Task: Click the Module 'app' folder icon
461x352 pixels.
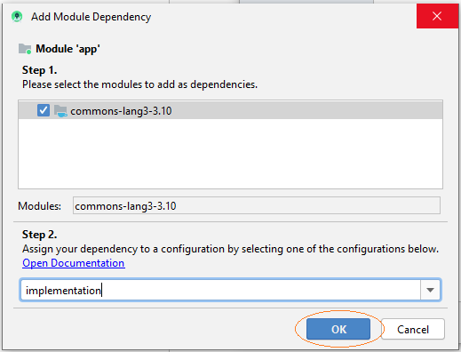Action: click(x=25, y=49)
